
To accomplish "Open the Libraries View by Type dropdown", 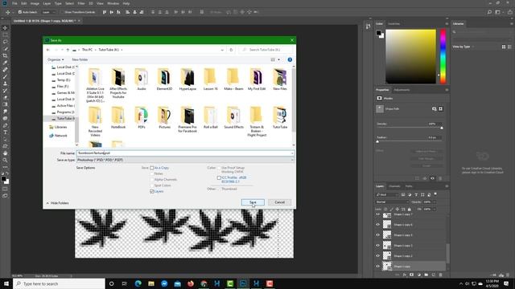I will point(463,47).
